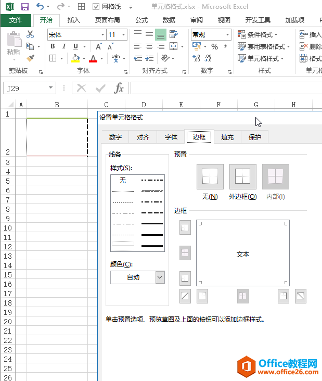Screen dimensions: 322x381
Task: Expand the font name dropdown showing 宋体
Action: pos(102,34)
